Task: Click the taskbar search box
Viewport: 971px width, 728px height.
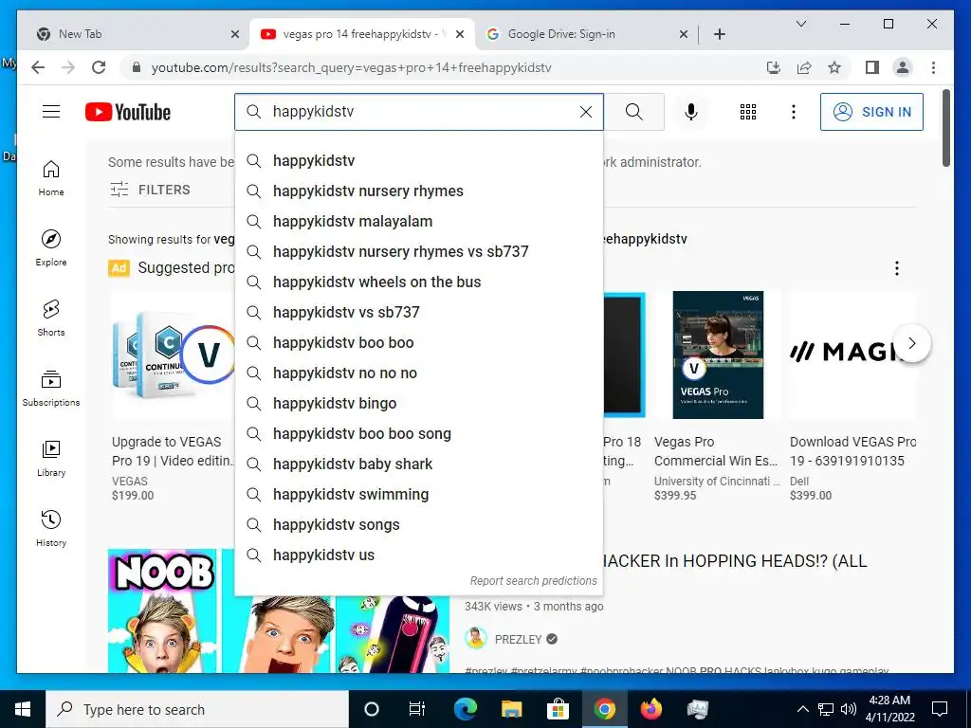Action: click(x=197, y=709)
